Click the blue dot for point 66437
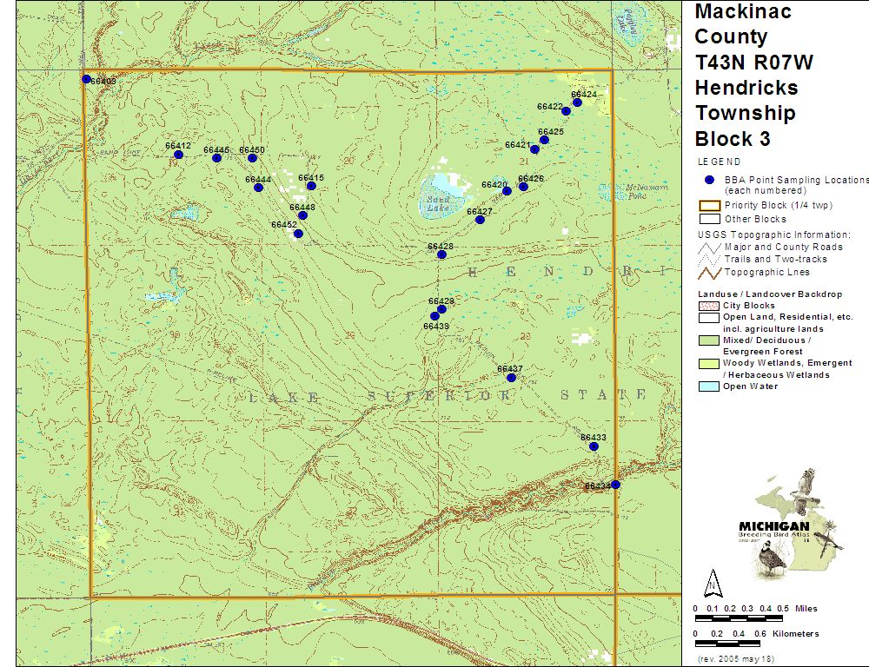This screenshot has height=667, width=869. pos(511,378)
